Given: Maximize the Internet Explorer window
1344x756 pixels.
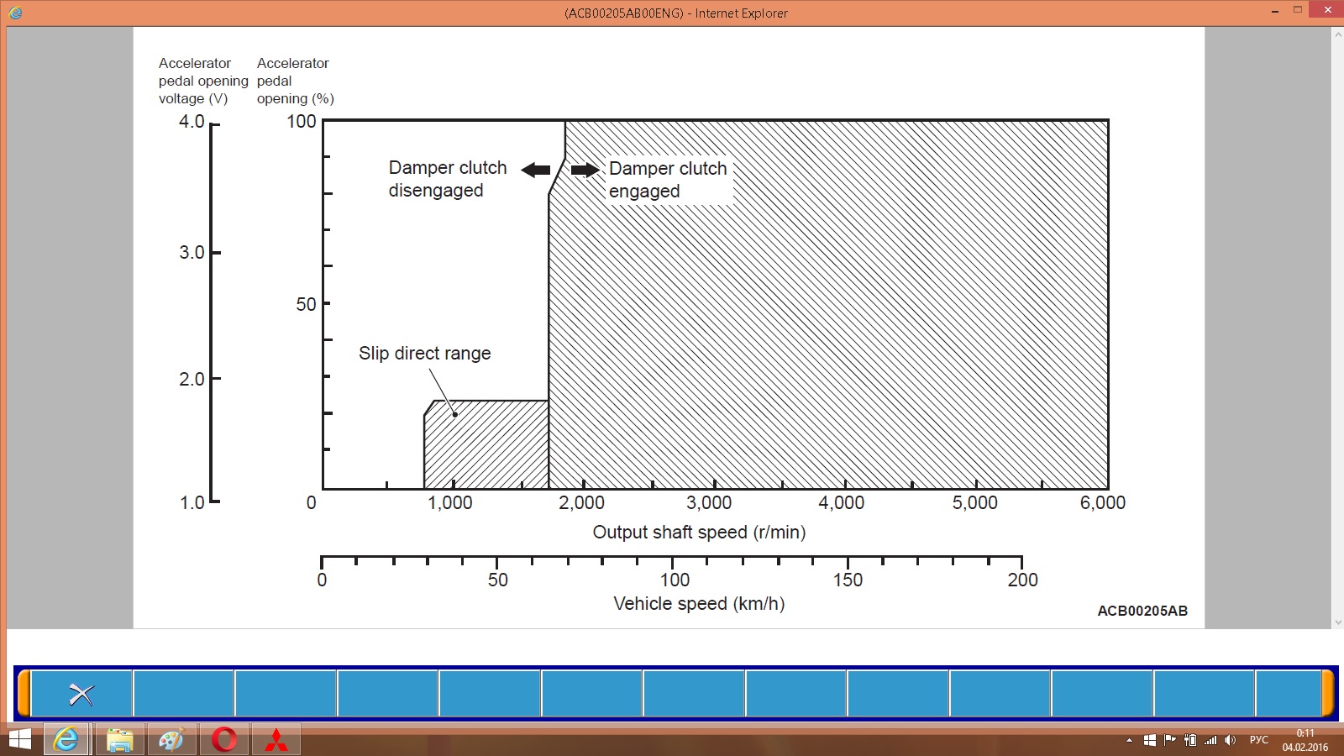Looking at the screenshot, I should [1298, 10].
